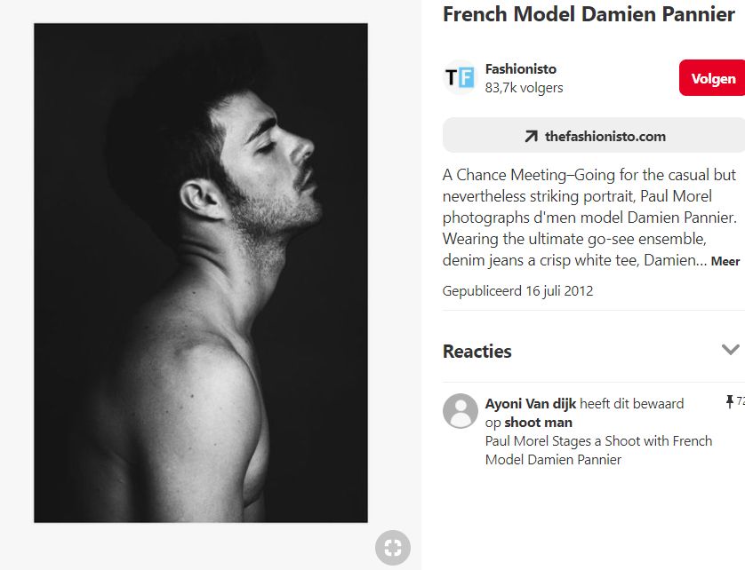Open Ayoni Van dijk's profile name link
745x570 pixels.
point(530,404)
